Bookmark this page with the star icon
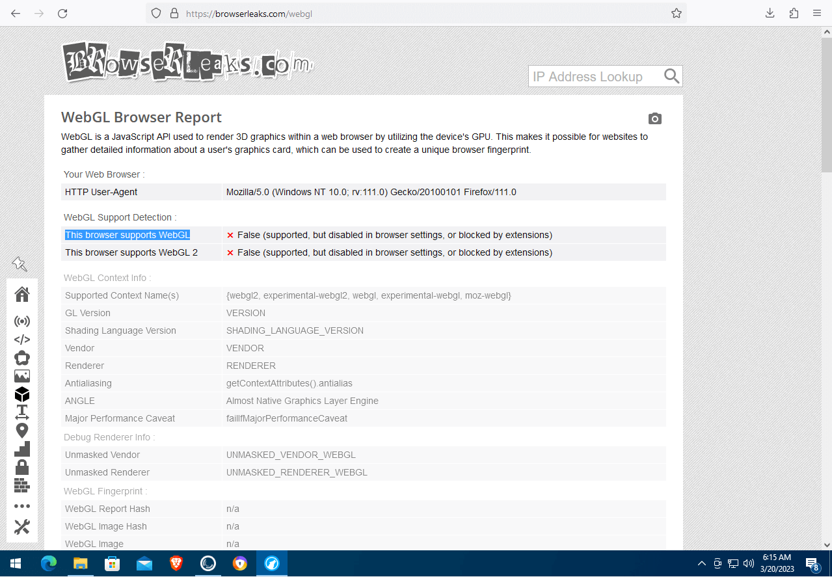The width and height of the screenshot is (832, 577). point(677,13)
